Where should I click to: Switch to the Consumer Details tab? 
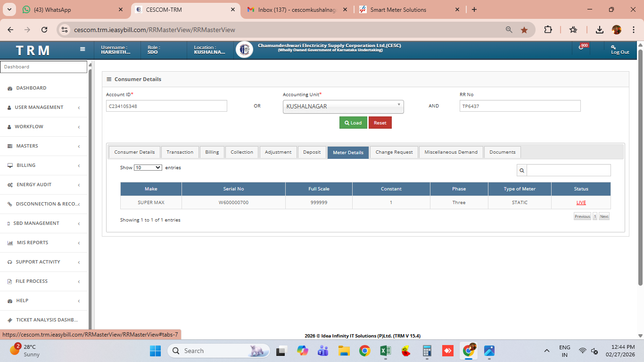click(x=134, y=152)
